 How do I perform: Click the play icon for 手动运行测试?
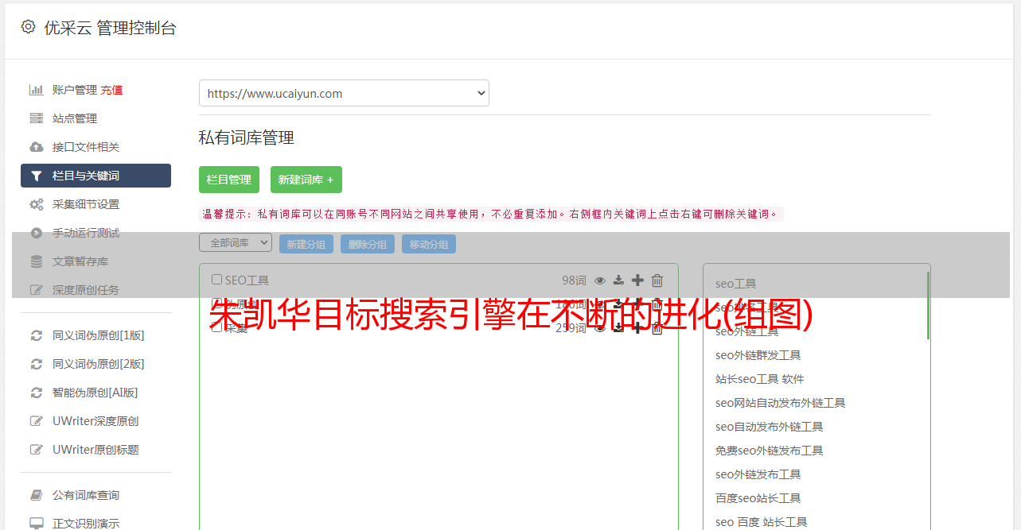pyautogui.click(x=37, y=233)
